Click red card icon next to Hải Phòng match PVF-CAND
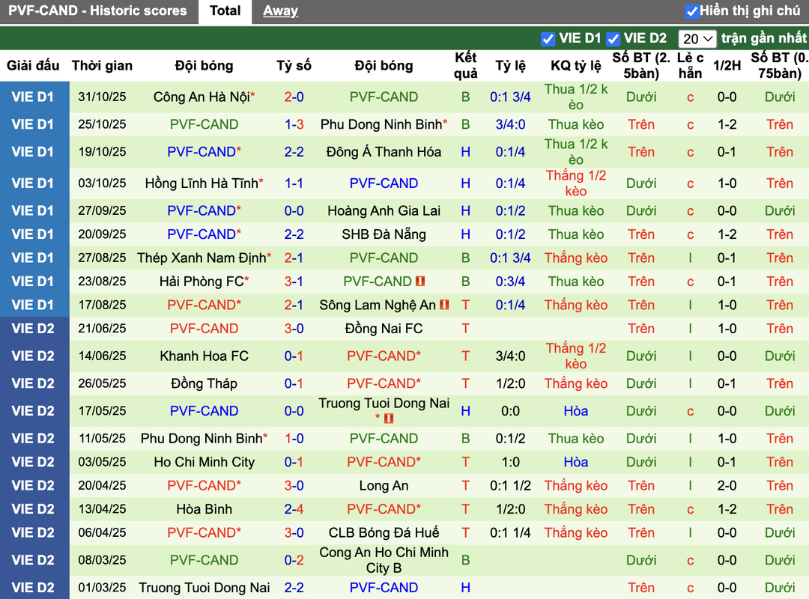The height and width of the screenshot is (599, 809). tap(420, 282)
